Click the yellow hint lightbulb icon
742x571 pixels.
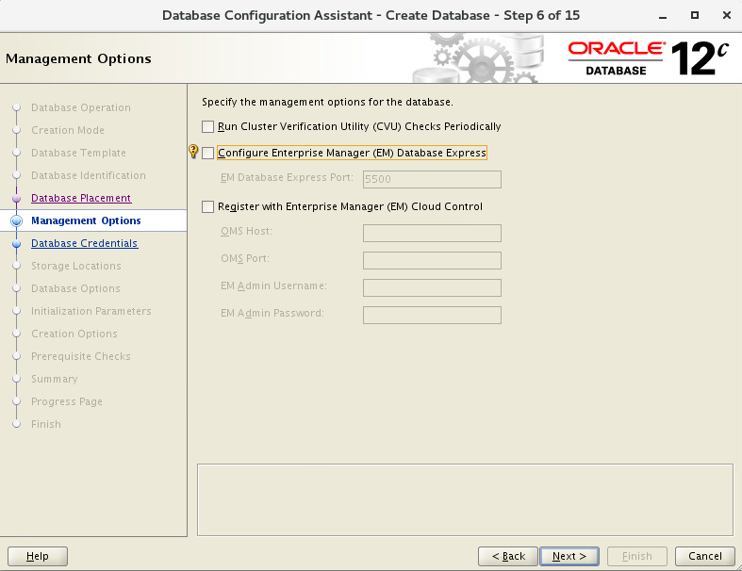[193, 152]
